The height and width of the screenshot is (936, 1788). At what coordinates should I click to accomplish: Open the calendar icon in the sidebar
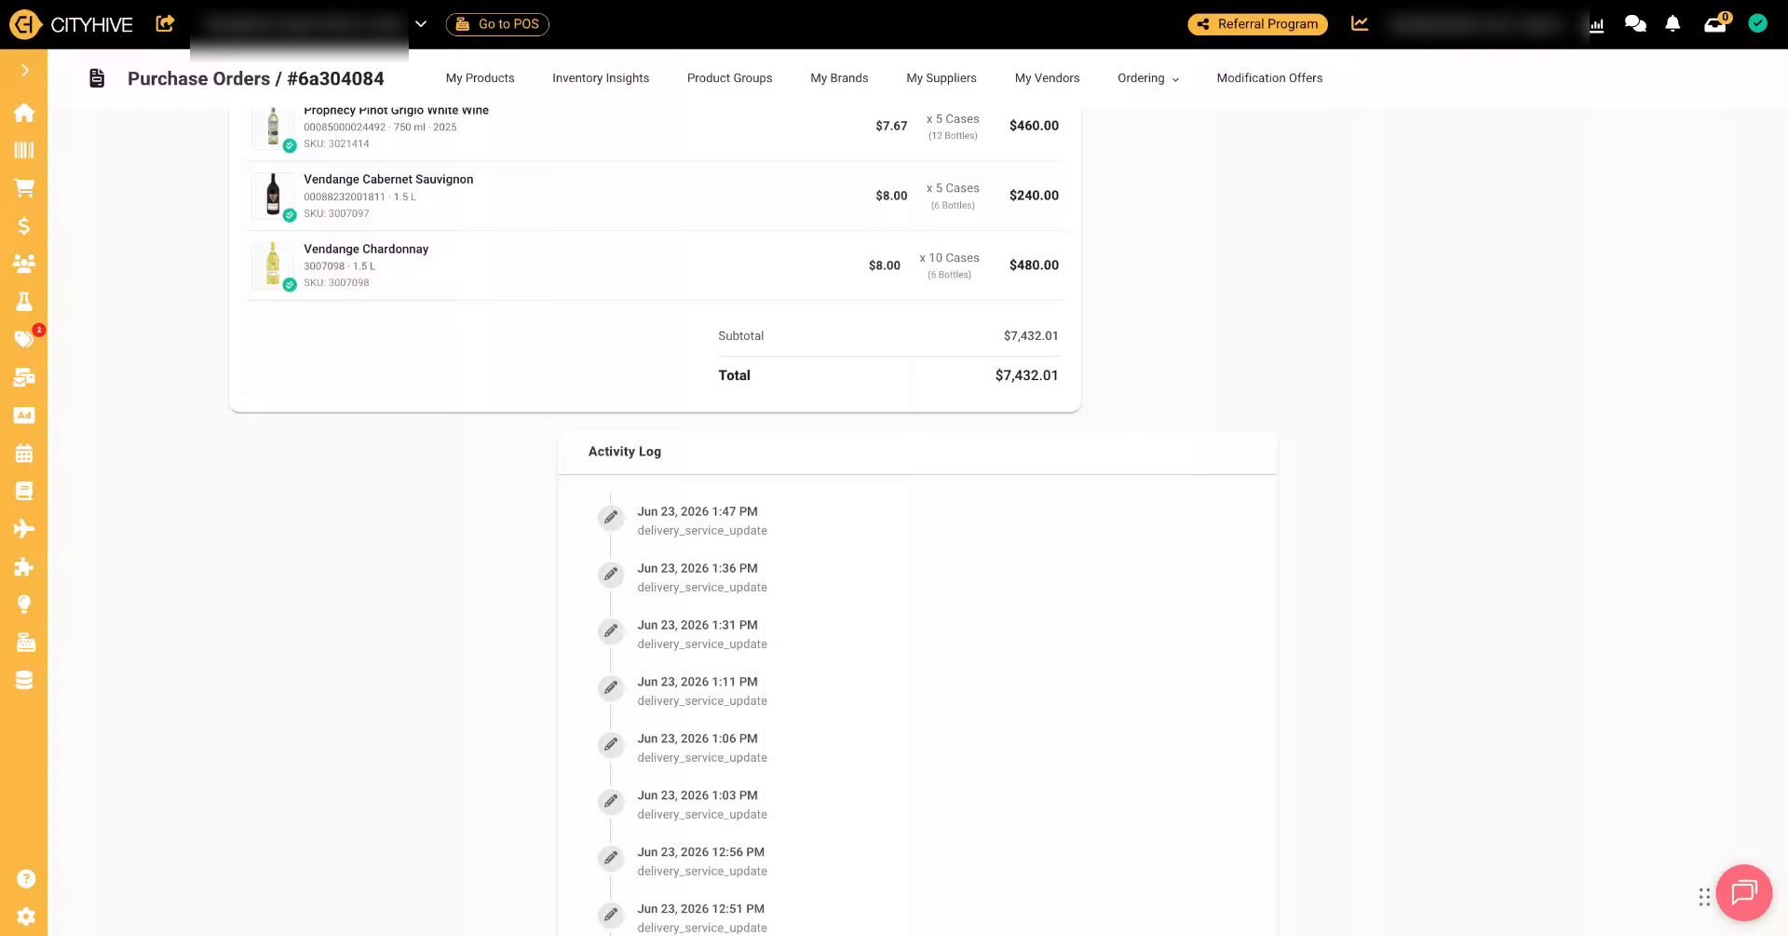24,454
